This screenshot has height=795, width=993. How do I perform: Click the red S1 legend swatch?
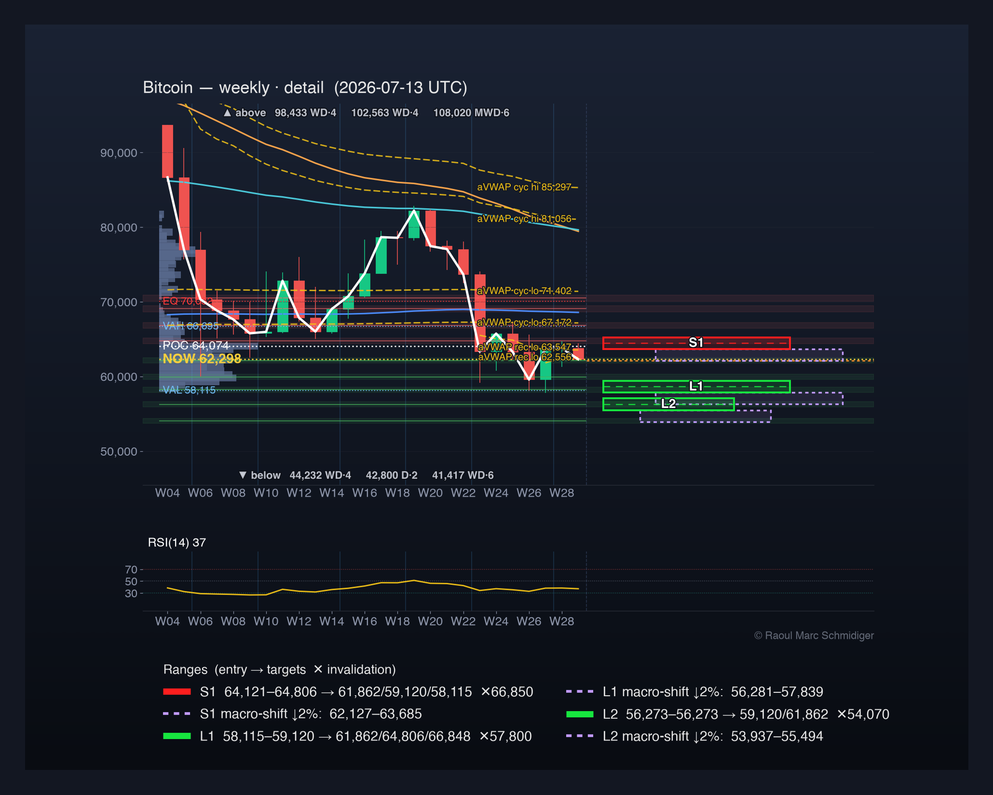click(x=177, y=692)
